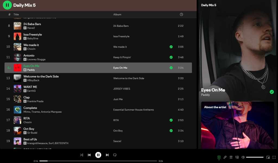Open Daily Mix 5 link in right panel
This screenshot has width=278, height=163.
click(x=208, y=5)
